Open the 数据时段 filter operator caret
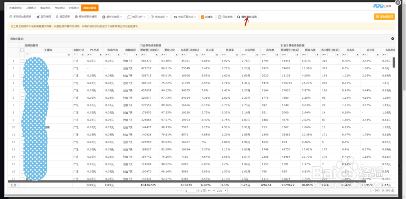Viewport: 406px width, 199px height. click(124, 55)
